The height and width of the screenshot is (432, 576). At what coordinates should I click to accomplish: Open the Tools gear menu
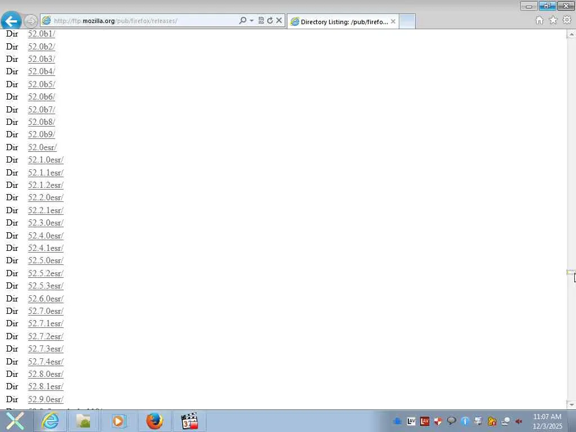(567, 20)
